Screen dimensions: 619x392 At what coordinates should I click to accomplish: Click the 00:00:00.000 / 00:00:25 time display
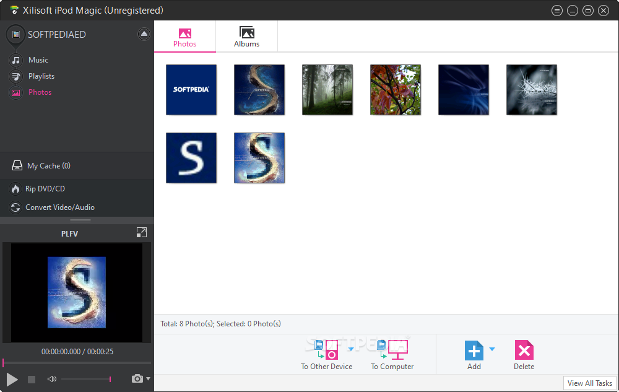[77, 351]
